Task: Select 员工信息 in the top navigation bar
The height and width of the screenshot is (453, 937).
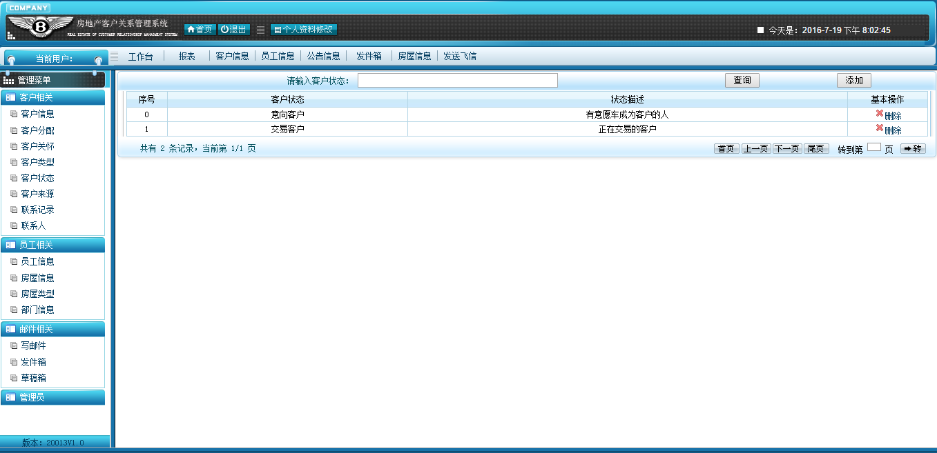Action: (278, 57)
